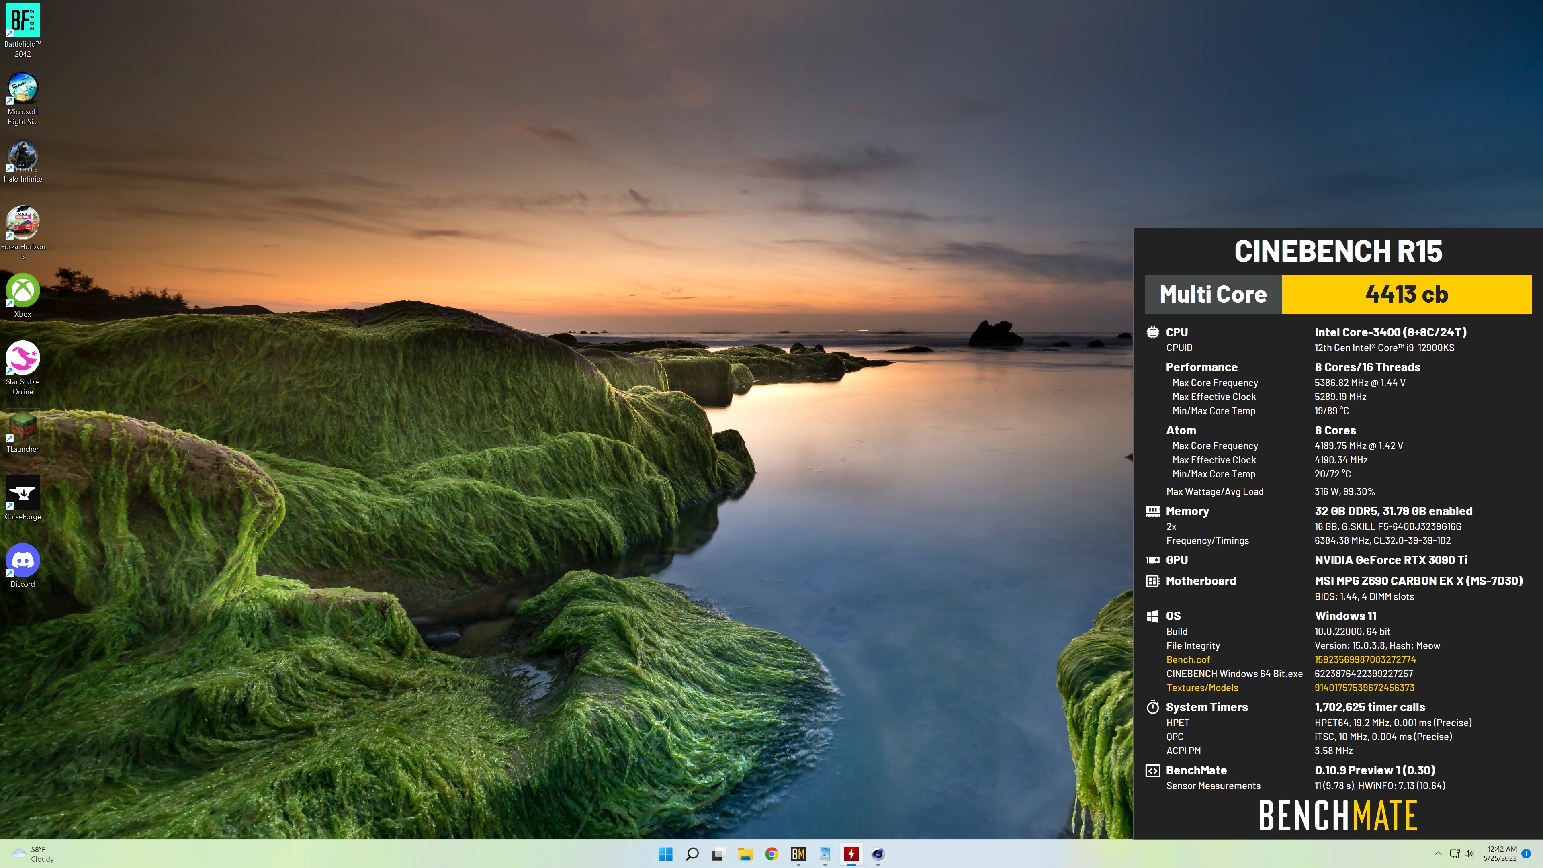Viewport: 1543px width, 868px height.
Task: Click the System Timers stopwatch icon
Action: pyautogui.click(x=1152, y=707)
